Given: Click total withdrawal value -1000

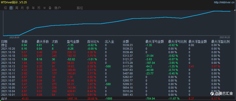Looking at the screenshot, I should pos(108,98).
